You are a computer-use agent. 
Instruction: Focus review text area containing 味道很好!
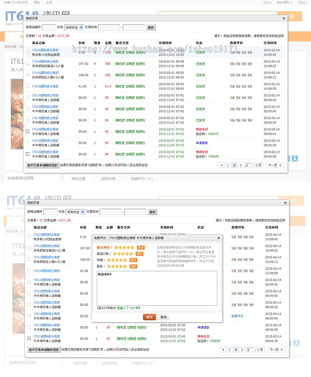pyautogui.click(x=157, y=288)
